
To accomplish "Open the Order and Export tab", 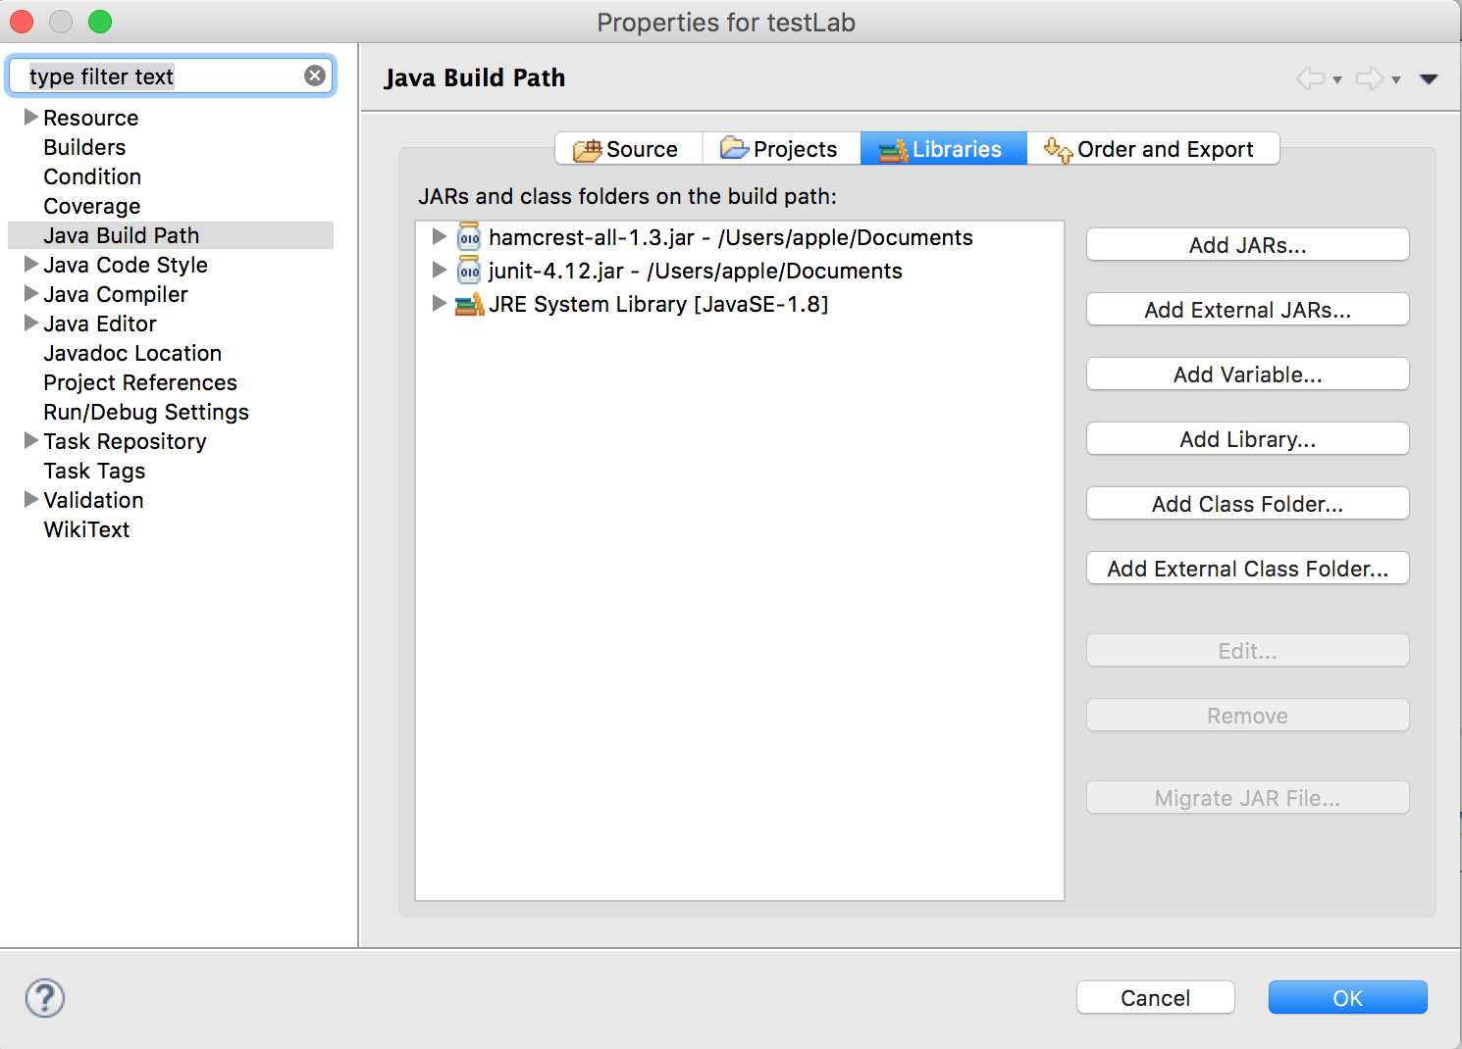I will [x=1153, y=149].
